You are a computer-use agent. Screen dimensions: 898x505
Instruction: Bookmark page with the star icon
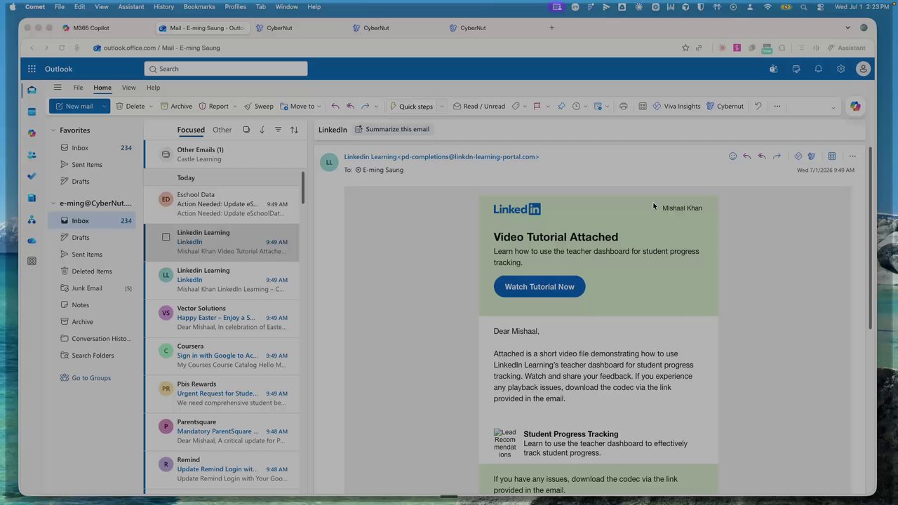(x=685, y=48)
